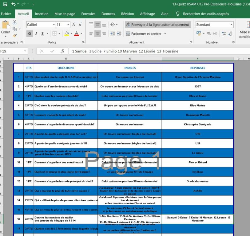Toggle Renvoyer à la ligne automatiquement
Screen dimensions: 250x236
(157, 25)
